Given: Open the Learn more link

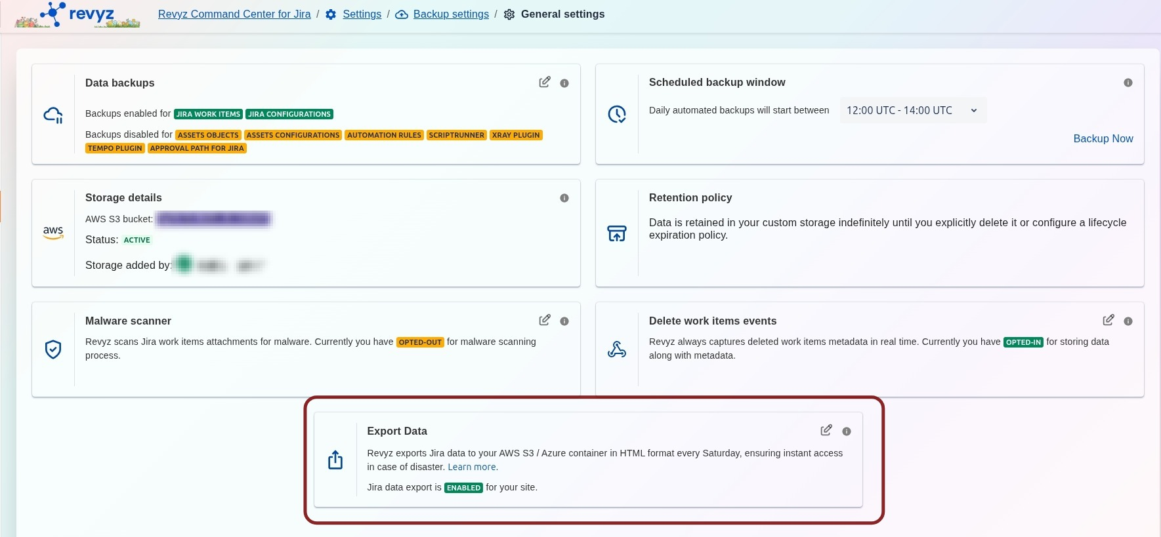Looking at the screenshot, I should click(473, 467).
